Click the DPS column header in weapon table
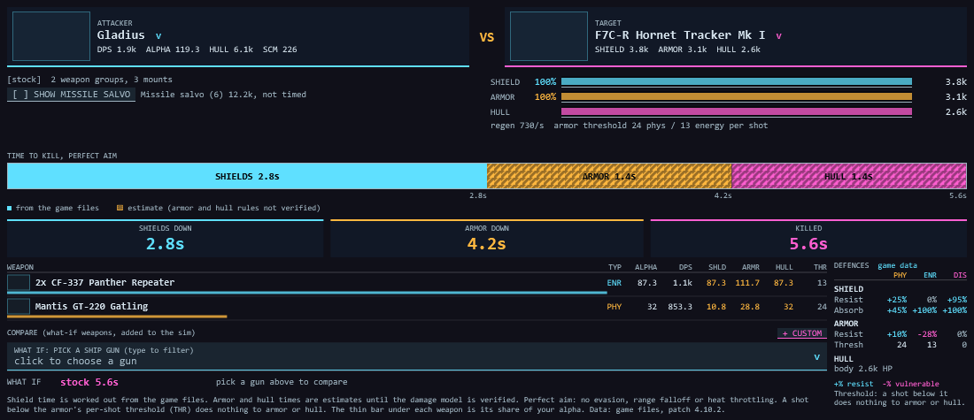Image resolution: width=974 pixels, height=420 pixels. click(685, 267)
